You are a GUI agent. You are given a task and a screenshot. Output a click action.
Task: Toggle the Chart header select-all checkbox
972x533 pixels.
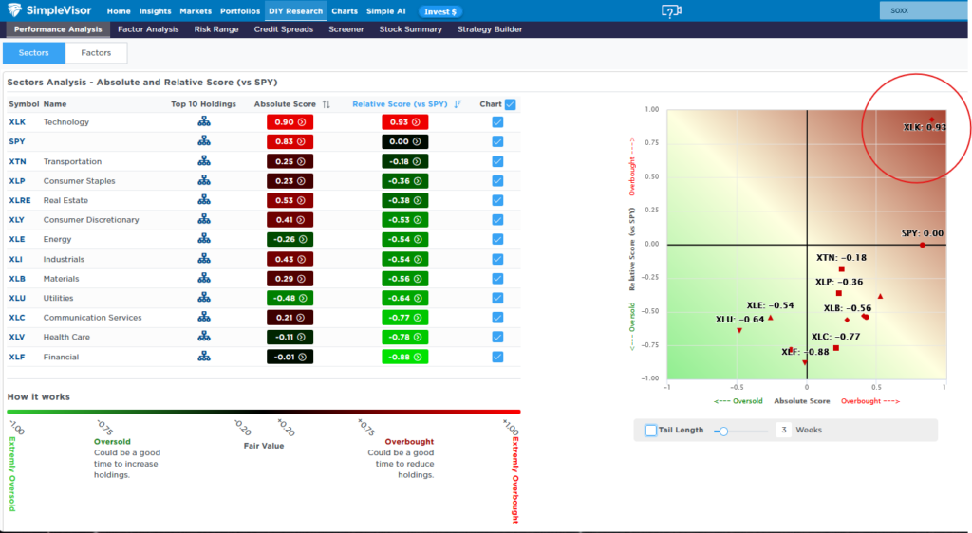pyautogui.click(x=510, y=104)
